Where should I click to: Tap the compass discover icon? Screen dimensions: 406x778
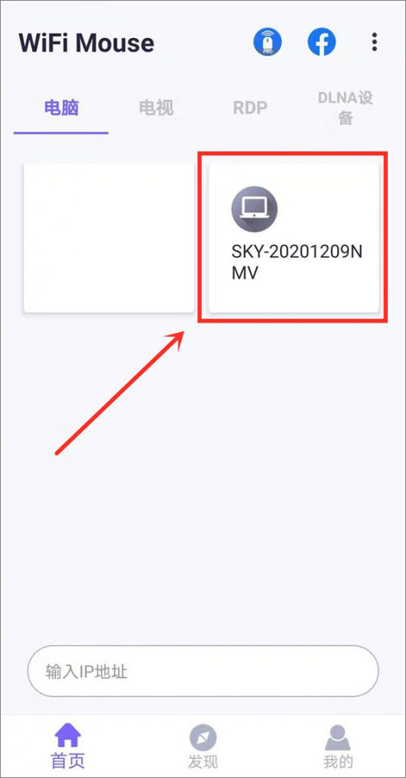(203, 738)
